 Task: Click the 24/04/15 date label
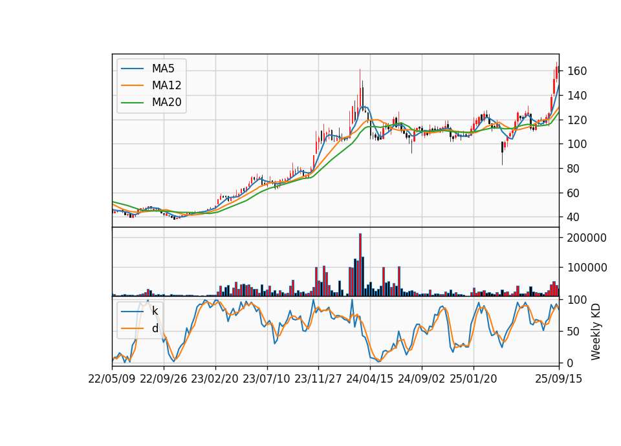coord(370,379)
